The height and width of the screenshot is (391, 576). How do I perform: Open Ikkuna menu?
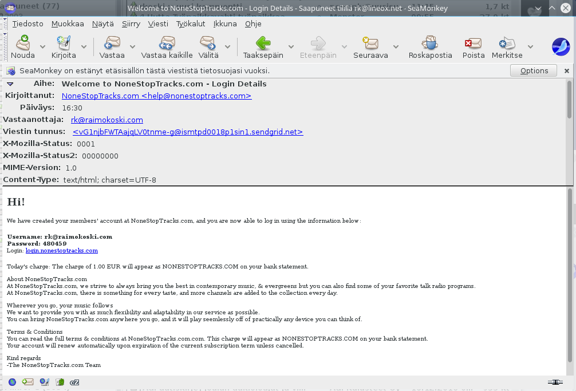point(225,24)
